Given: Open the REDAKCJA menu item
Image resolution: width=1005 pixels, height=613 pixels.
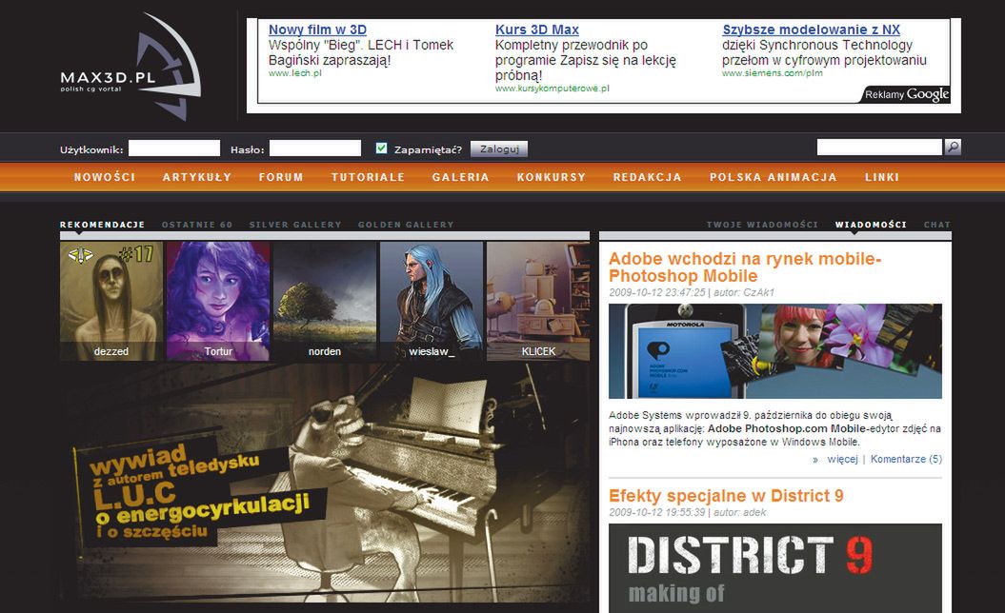Looking at the screenshot, I should (x=648, y=177).
